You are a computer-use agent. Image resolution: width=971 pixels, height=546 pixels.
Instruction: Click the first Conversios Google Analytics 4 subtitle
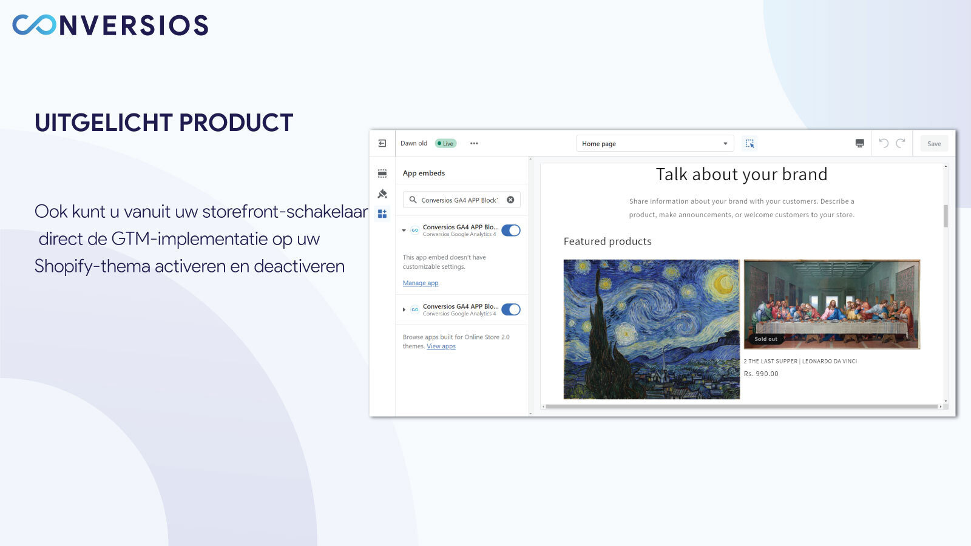459,235
